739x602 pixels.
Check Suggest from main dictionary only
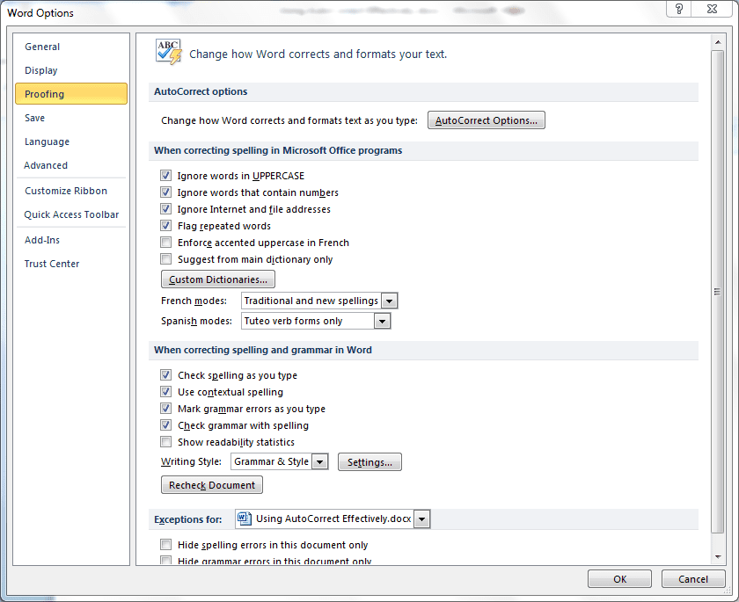[165, 258]
